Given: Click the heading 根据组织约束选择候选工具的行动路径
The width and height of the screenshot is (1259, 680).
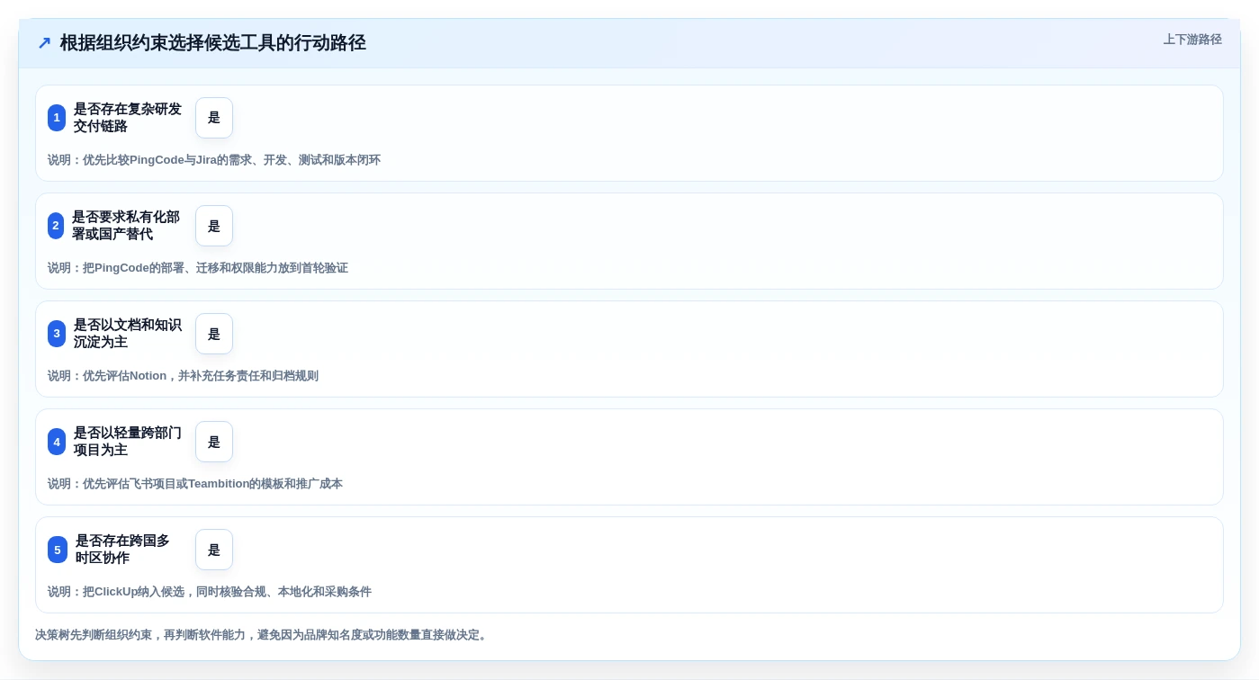Looking at the screenshot, I should (x=213, y=43).
